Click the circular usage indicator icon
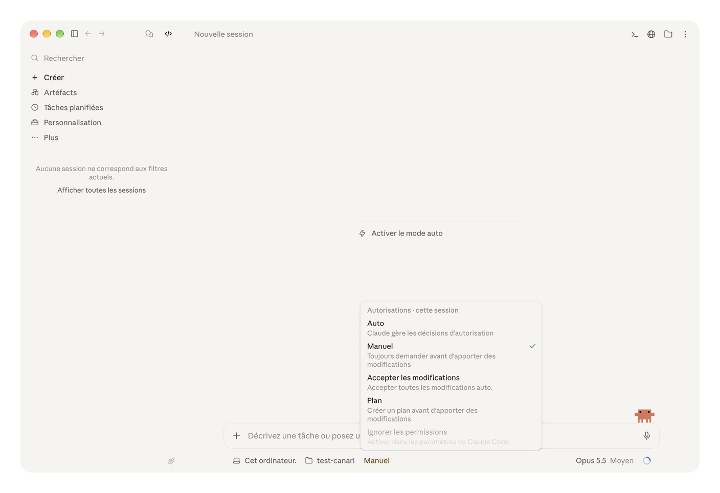 click(x=647, y=461)
